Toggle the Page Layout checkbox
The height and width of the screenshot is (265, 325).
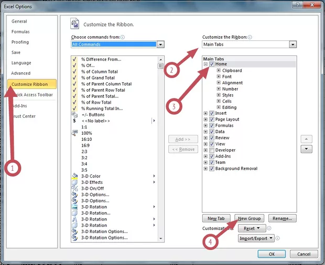tap(212, 119)
